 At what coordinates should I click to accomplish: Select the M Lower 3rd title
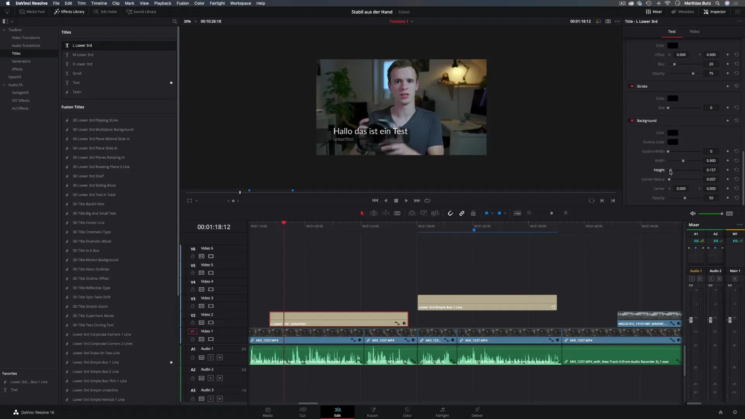pyautogui.click(x=83, y=55)
